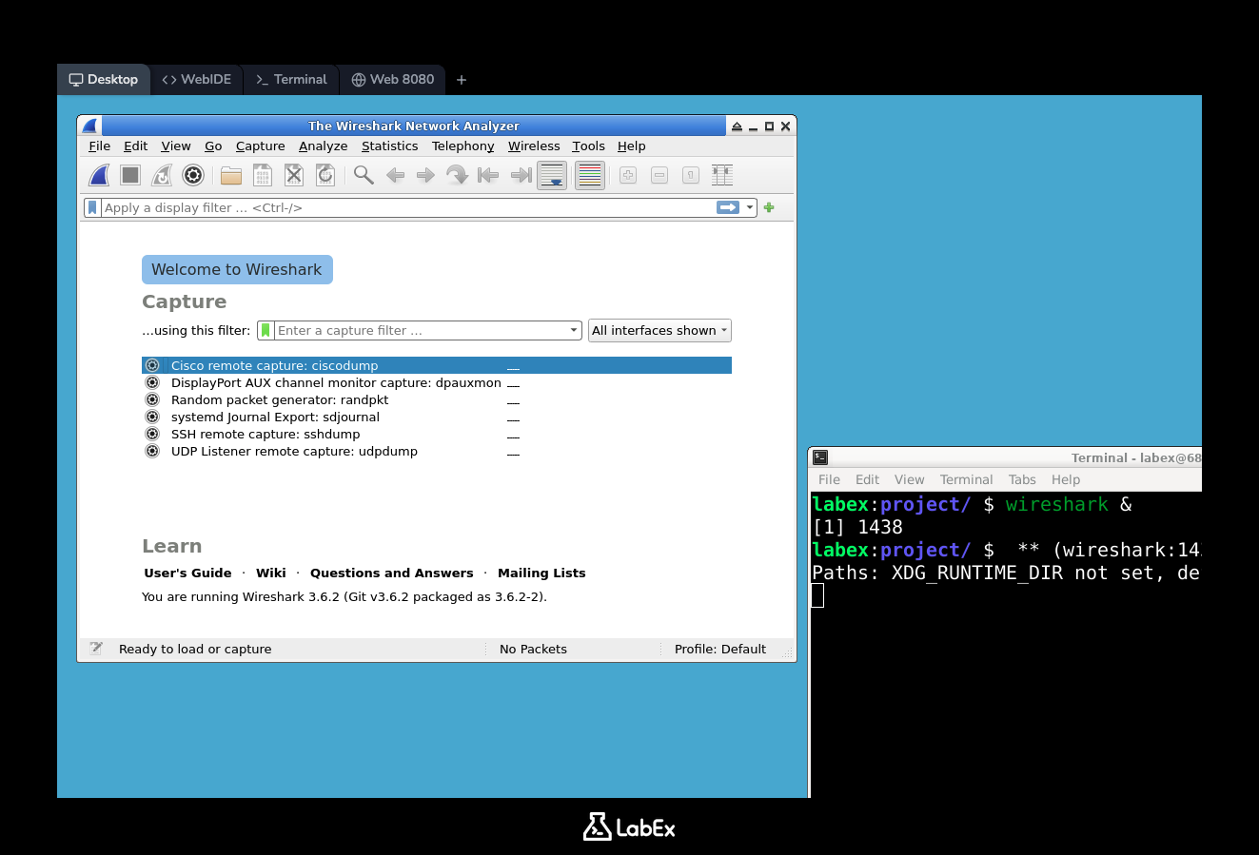Open the Statistics menu
Screen dimensions: 1259x855
click(x=389, y=146)
